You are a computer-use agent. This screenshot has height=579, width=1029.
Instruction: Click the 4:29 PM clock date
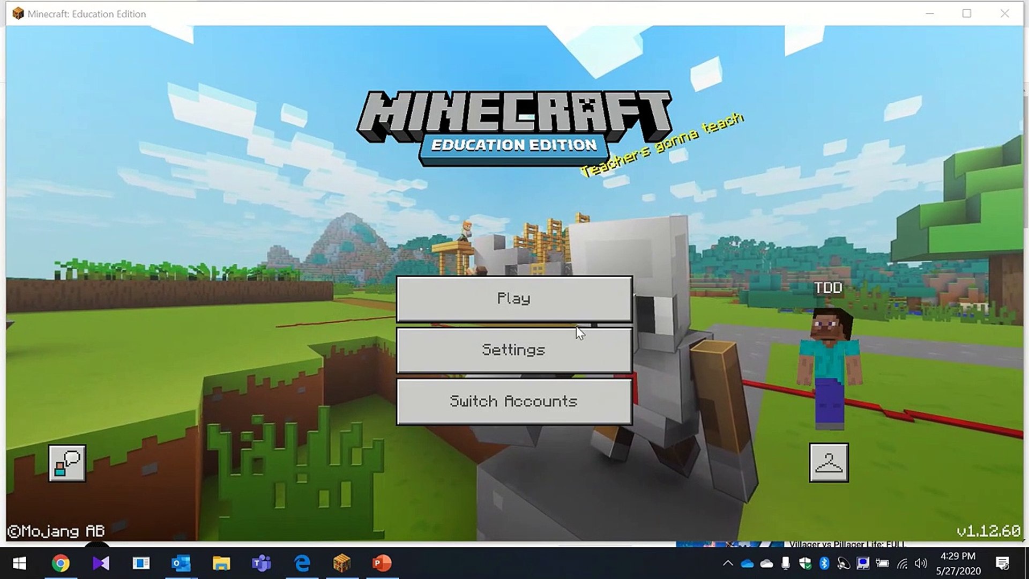[x=958, y=563]
